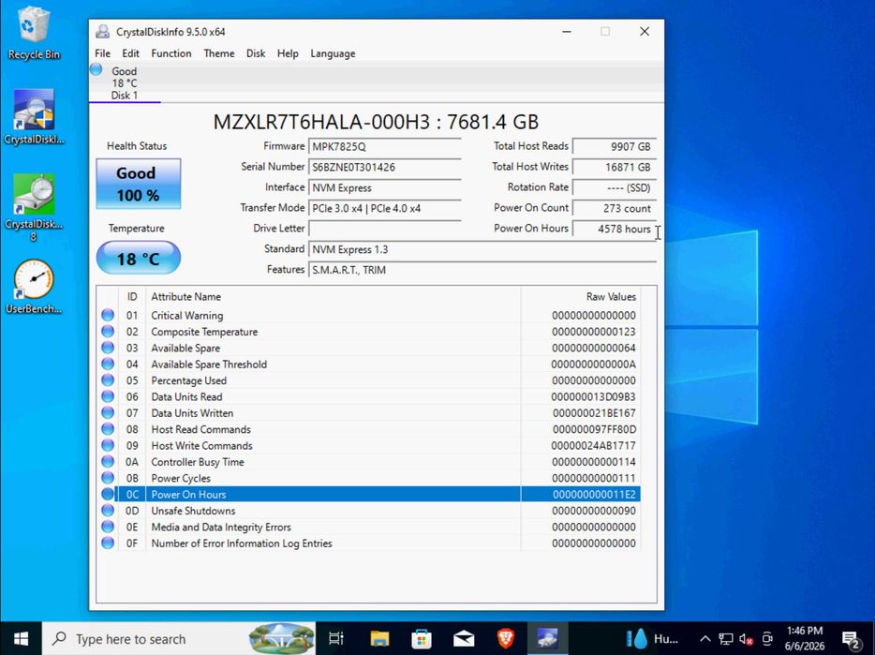
Task: Click the Rotation Rate value
Action: [615, 187]
